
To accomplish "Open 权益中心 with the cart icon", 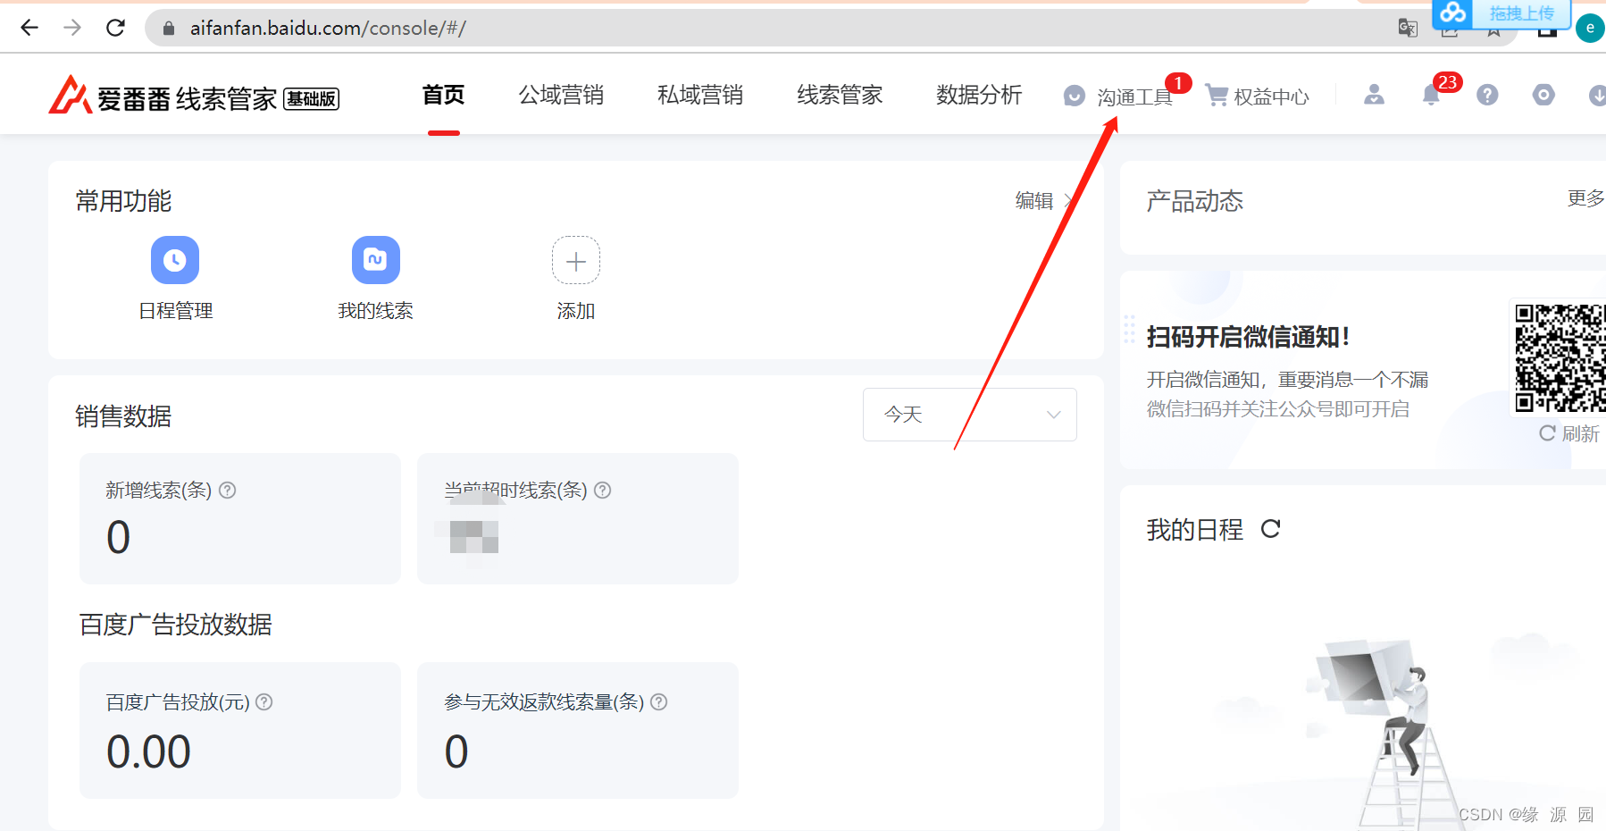I will click(1258, 97).
